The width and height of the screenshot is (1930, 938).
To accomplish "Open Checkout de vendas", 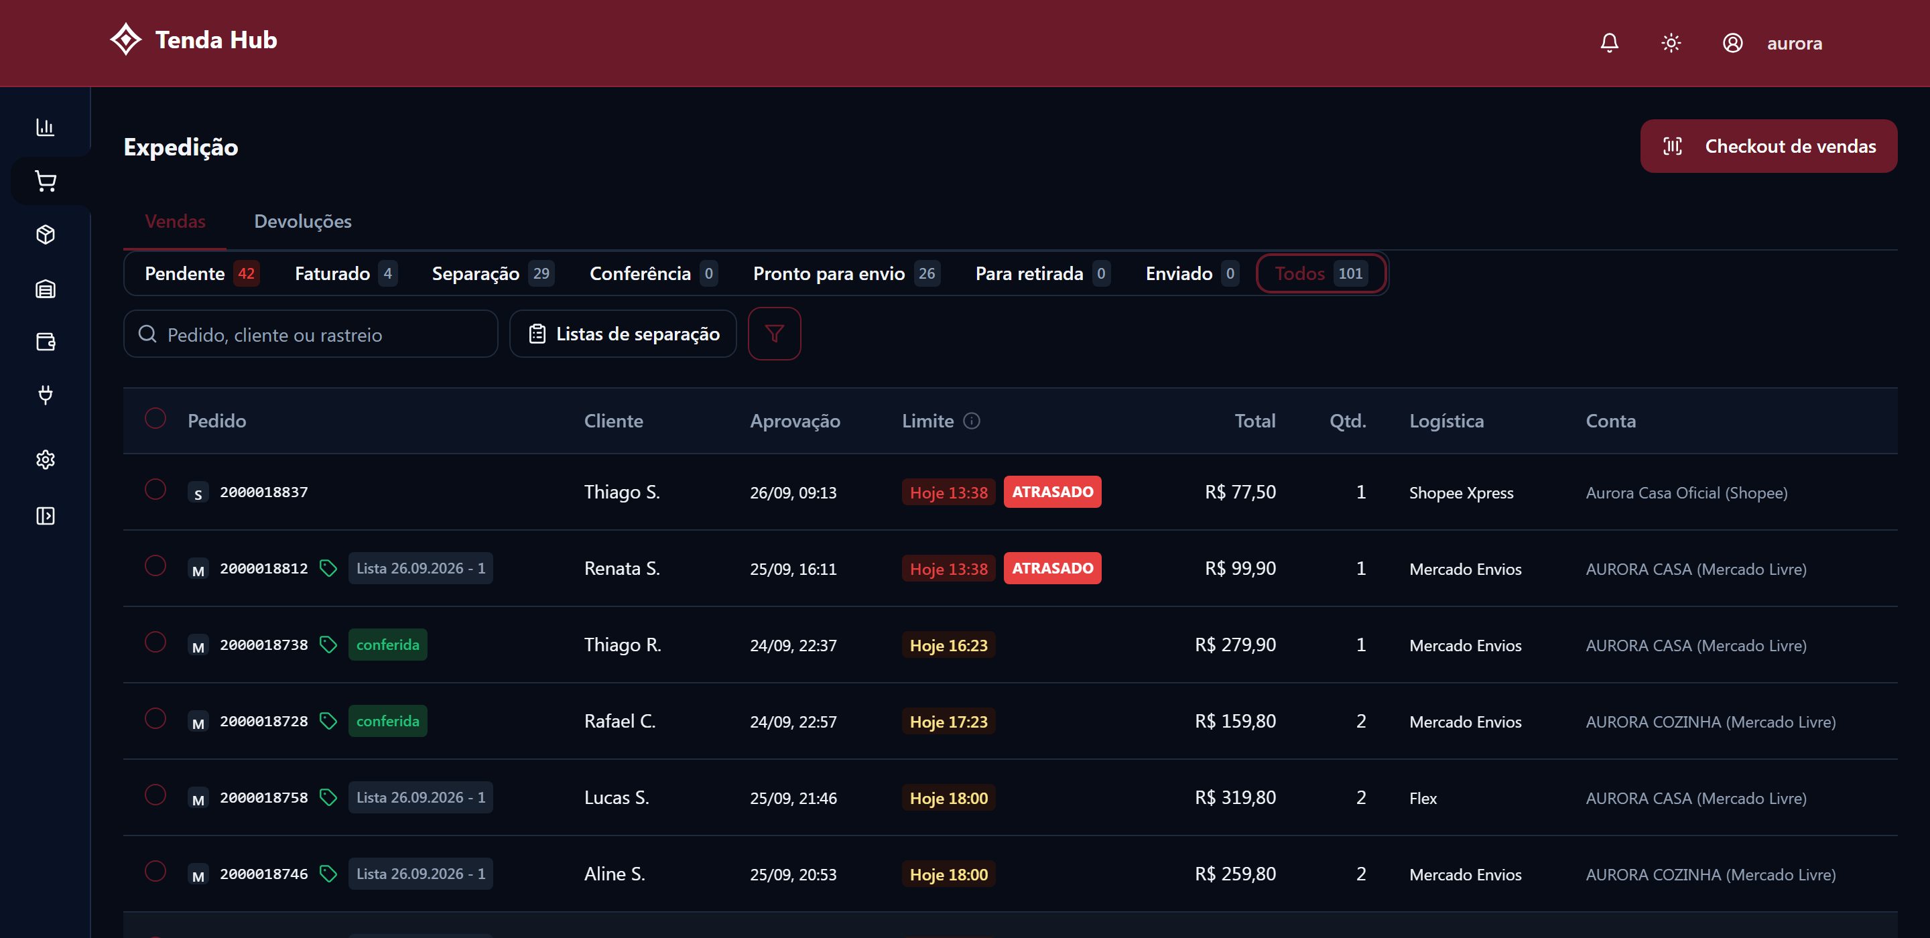I will pyautogui.click(x=1768, y=146).
